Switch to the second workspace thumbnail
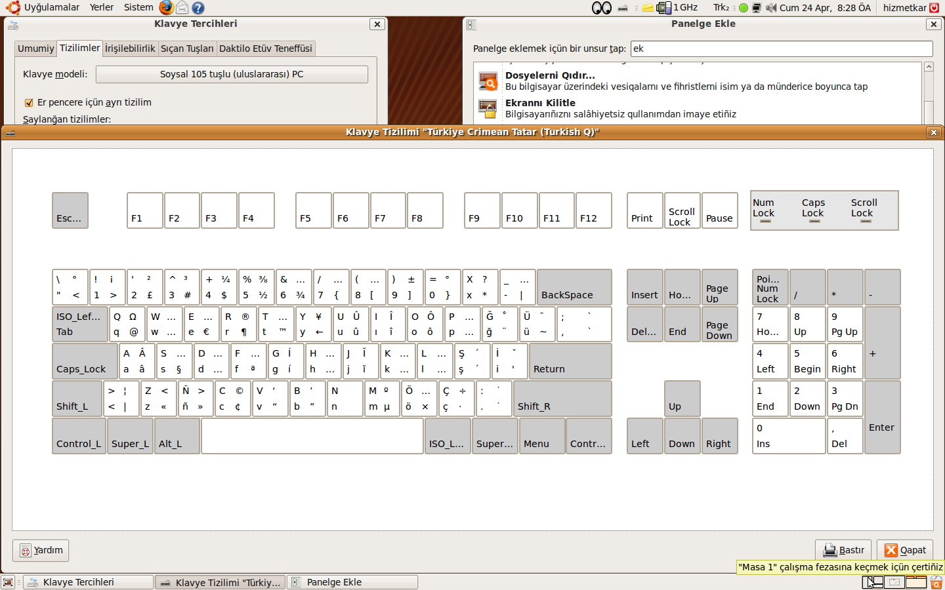This screenshot has height=590, width=945. tap(894, 582)
